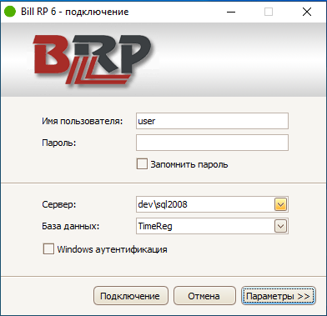Click the window title Bill RP 6 - подключение
This screenshot has height=316, width=327.
click(75, 12)
